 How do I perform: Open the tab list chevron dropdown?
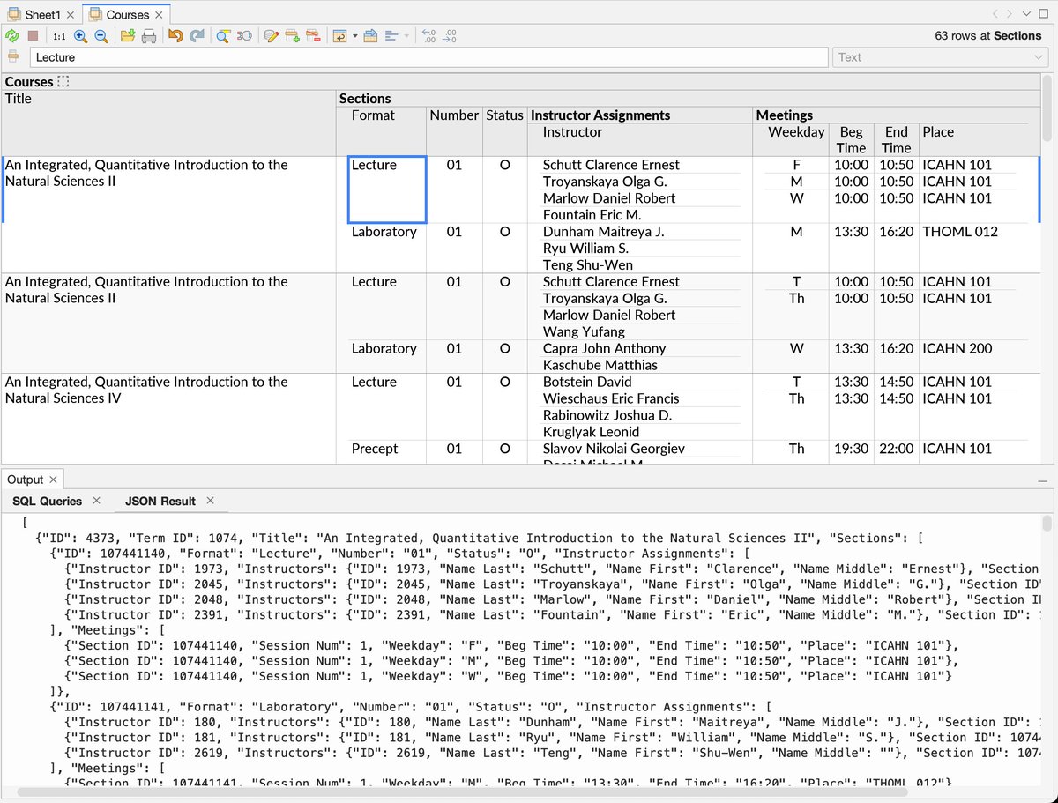click(x=1026, y=13)
